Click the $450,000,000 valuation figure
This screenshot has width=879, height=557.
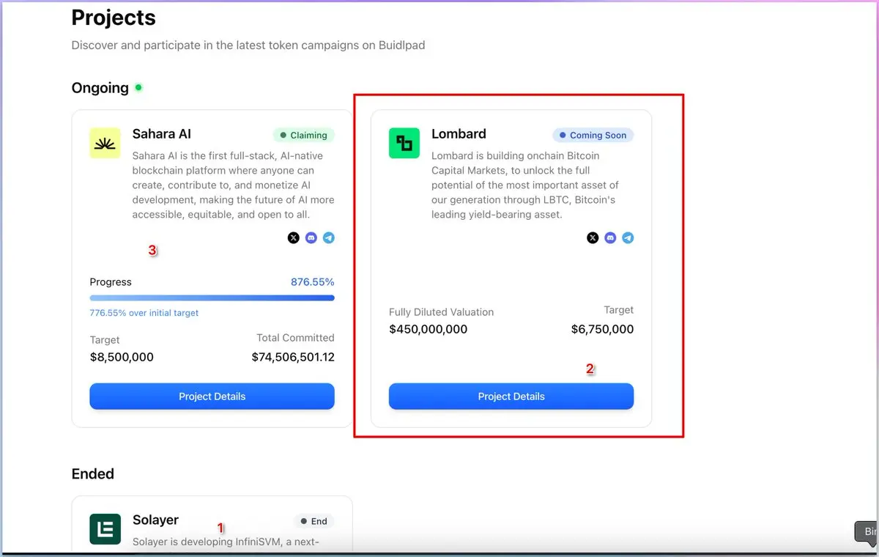[x=428, y=329]
